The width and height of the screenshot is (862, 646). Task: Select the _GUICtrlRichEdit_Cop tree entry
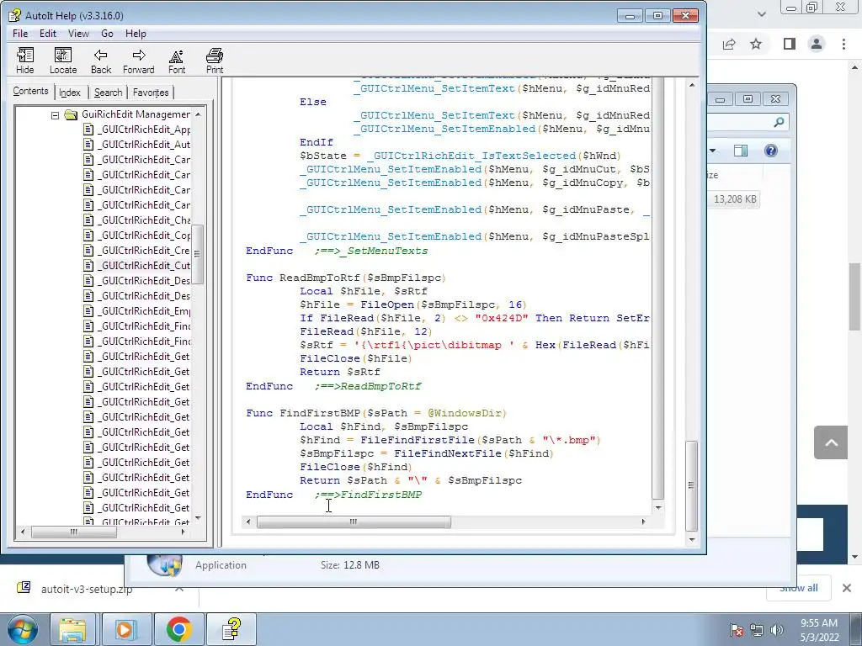click(144, 236)
